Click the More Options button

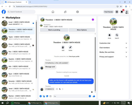pyautogui.click(x=82, y=30)
